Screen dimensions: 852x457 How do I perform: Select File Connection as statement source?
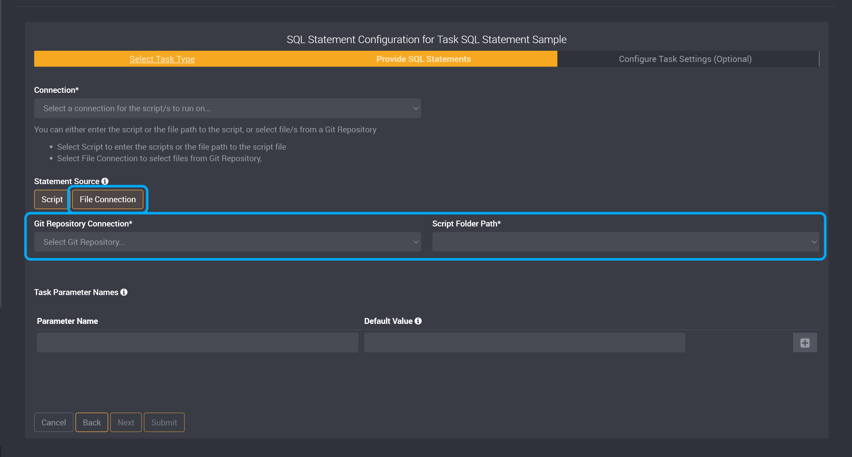click(x=107, y=199)
